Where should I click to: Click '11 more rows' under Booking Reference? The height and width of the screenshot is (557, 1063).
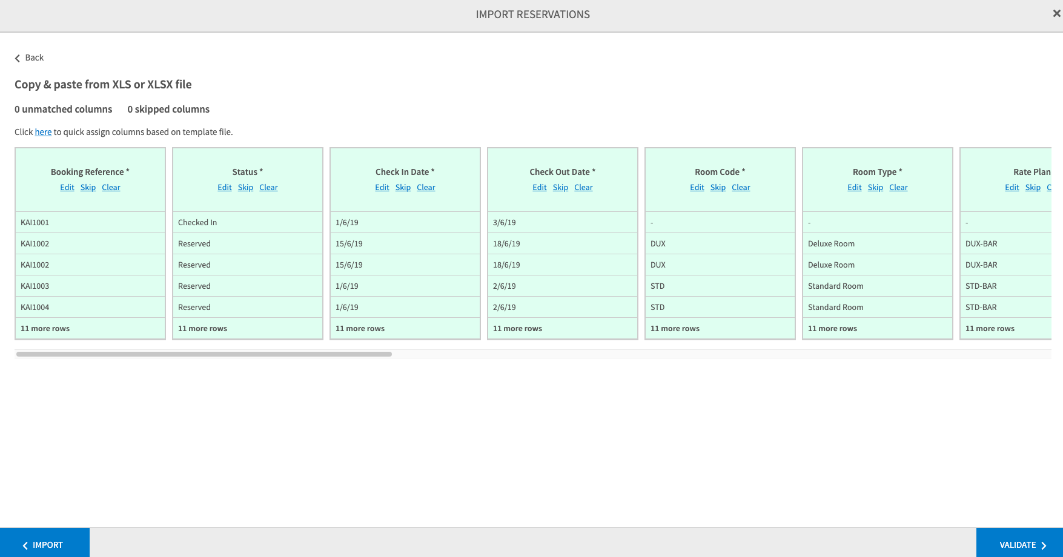(x=45, y=329)
